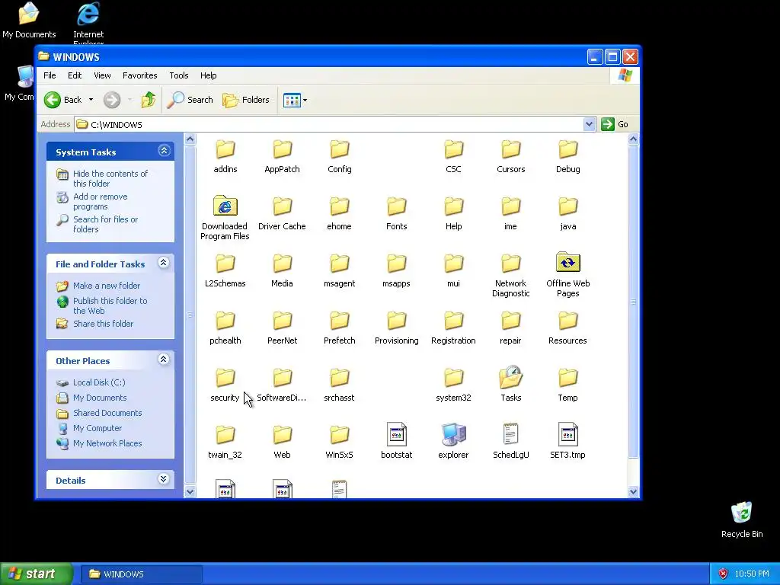Open the File menu
The image size is (780, 585).
click(50, 75)
